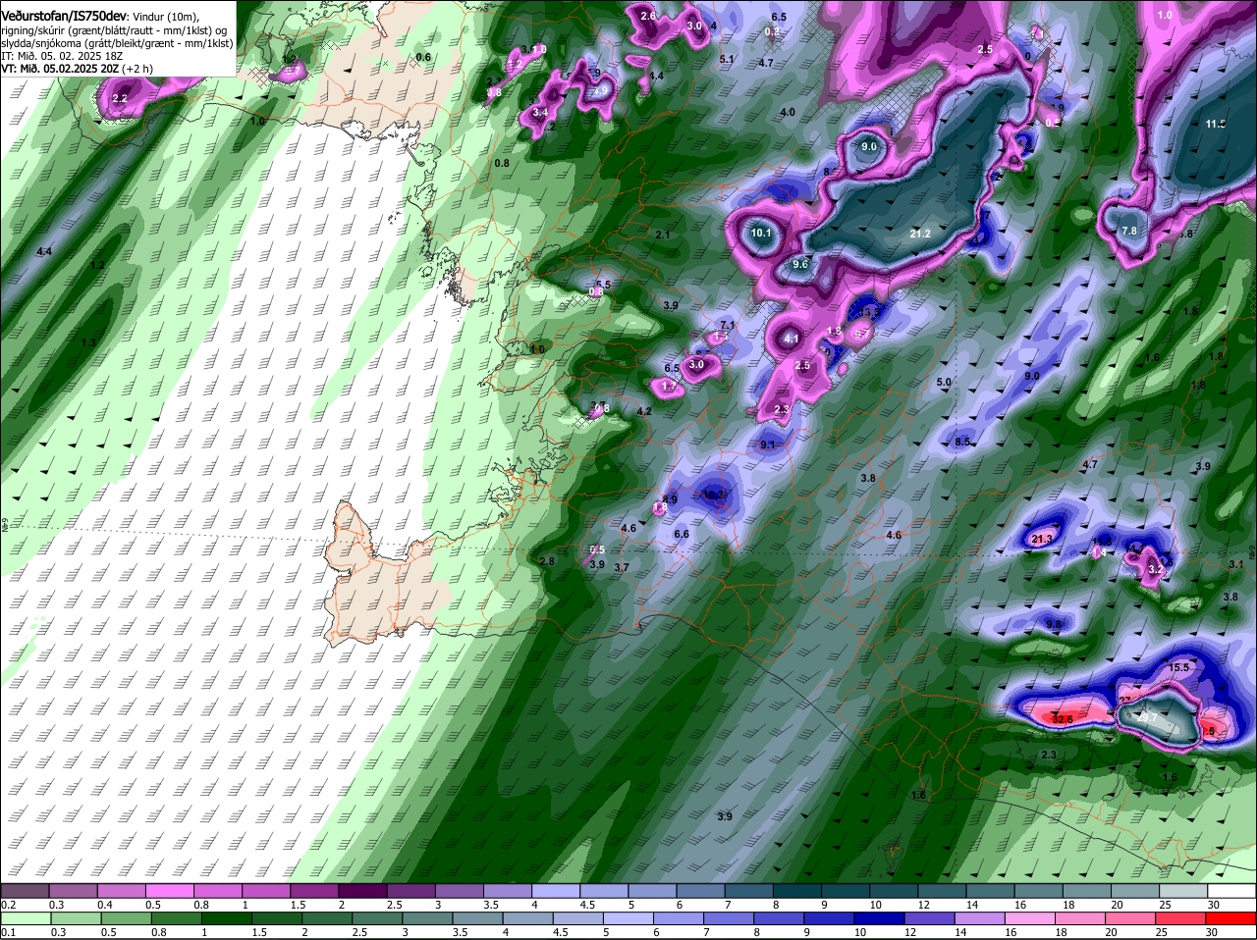Click the 8.5 value on the map
Viewport: 1257px width, 940px height.
point(962,443)
